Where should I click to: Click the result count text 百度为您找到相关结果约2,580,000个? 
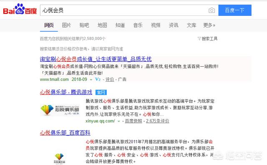point(73,39)
